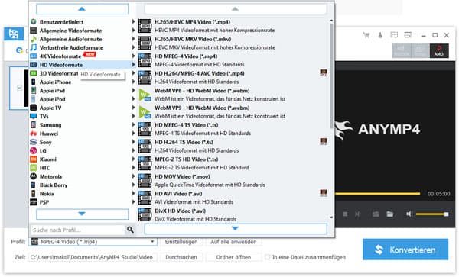Choose HD MPEG-4 TS Video format
This screenshot has width=459, height=277.
(233, 129)
